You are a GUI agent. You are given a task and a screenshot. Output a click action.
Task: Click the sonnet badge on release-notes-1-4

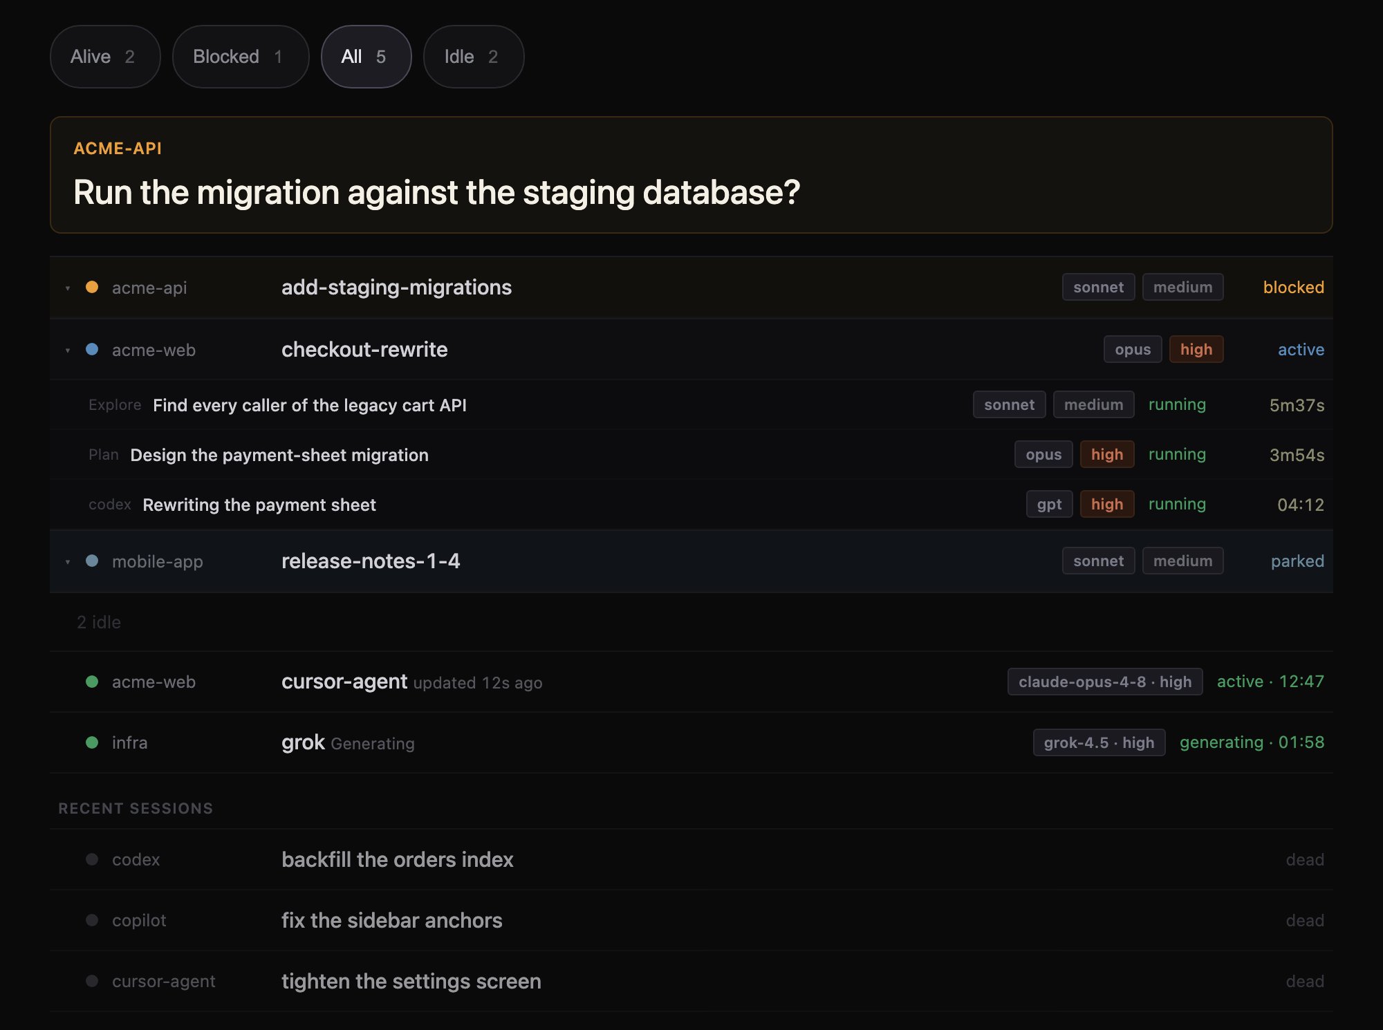click(1099, 561)
